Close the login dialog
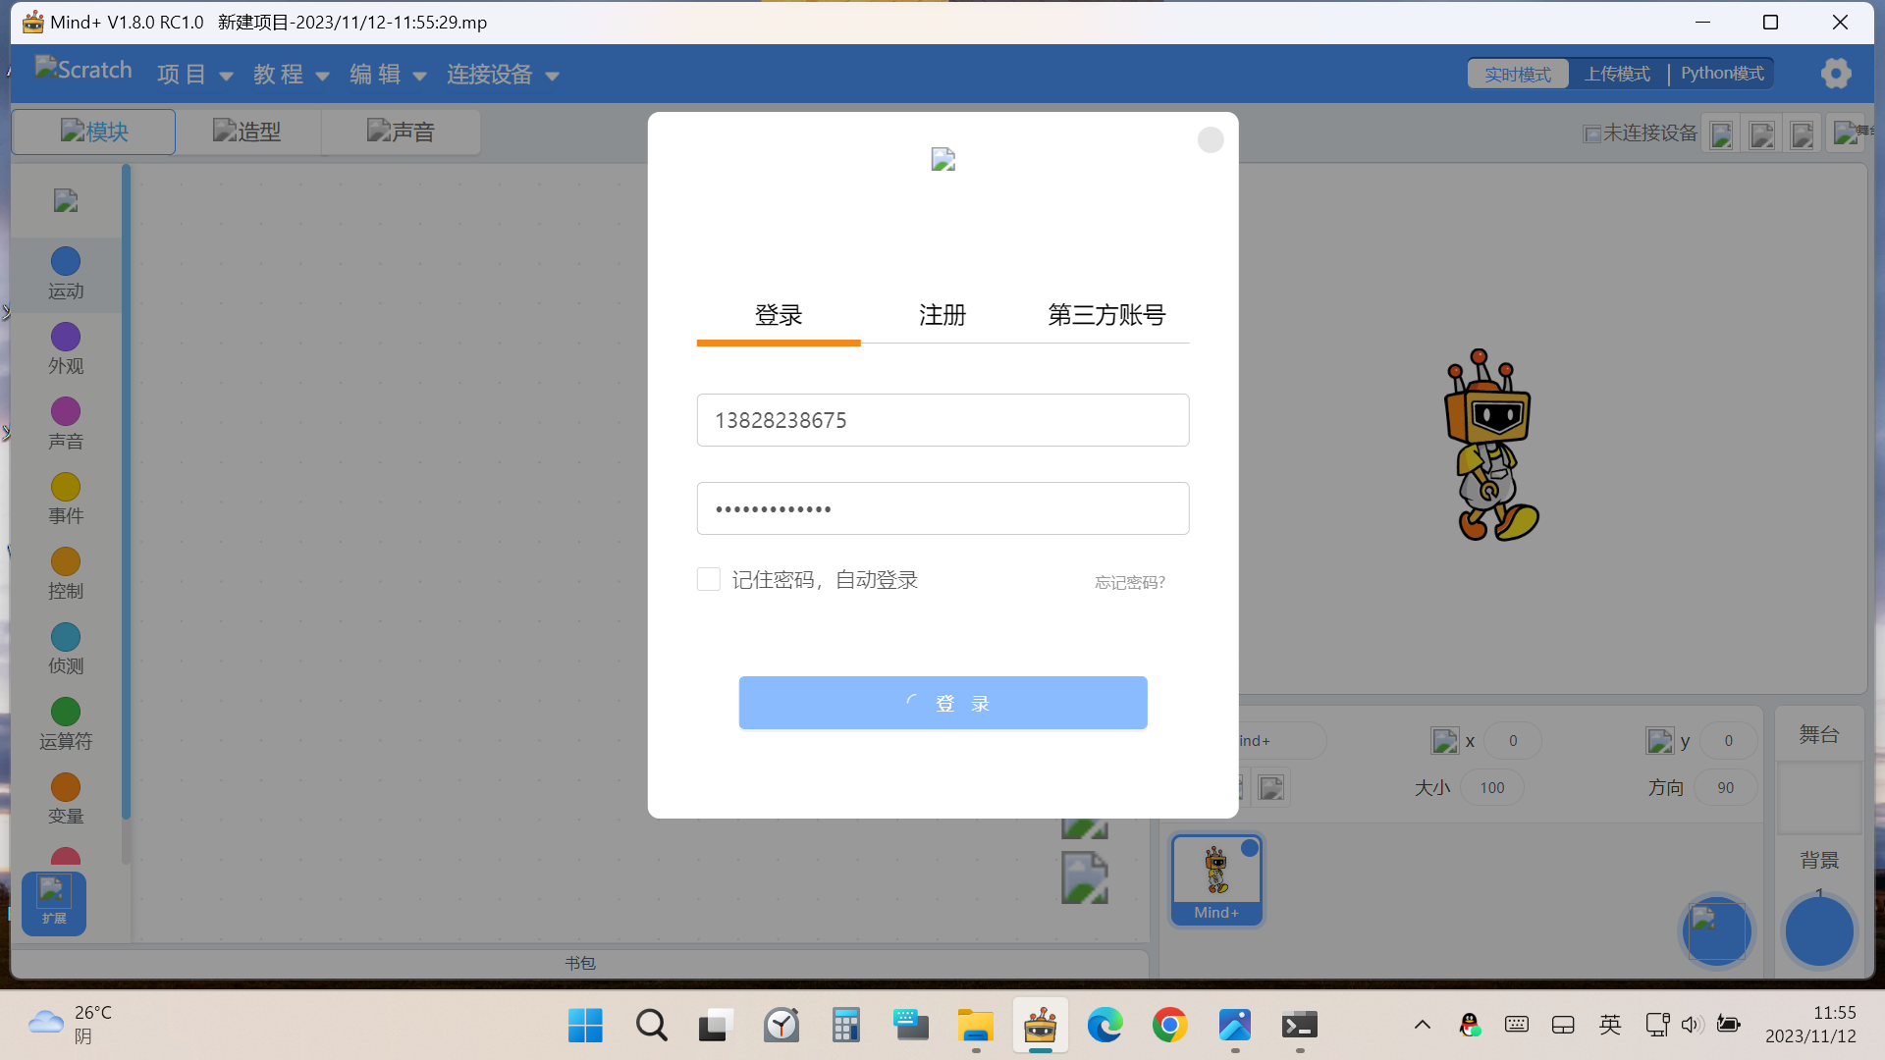The width and height of the screenshot is (1885, 1060). [1211, 140]
